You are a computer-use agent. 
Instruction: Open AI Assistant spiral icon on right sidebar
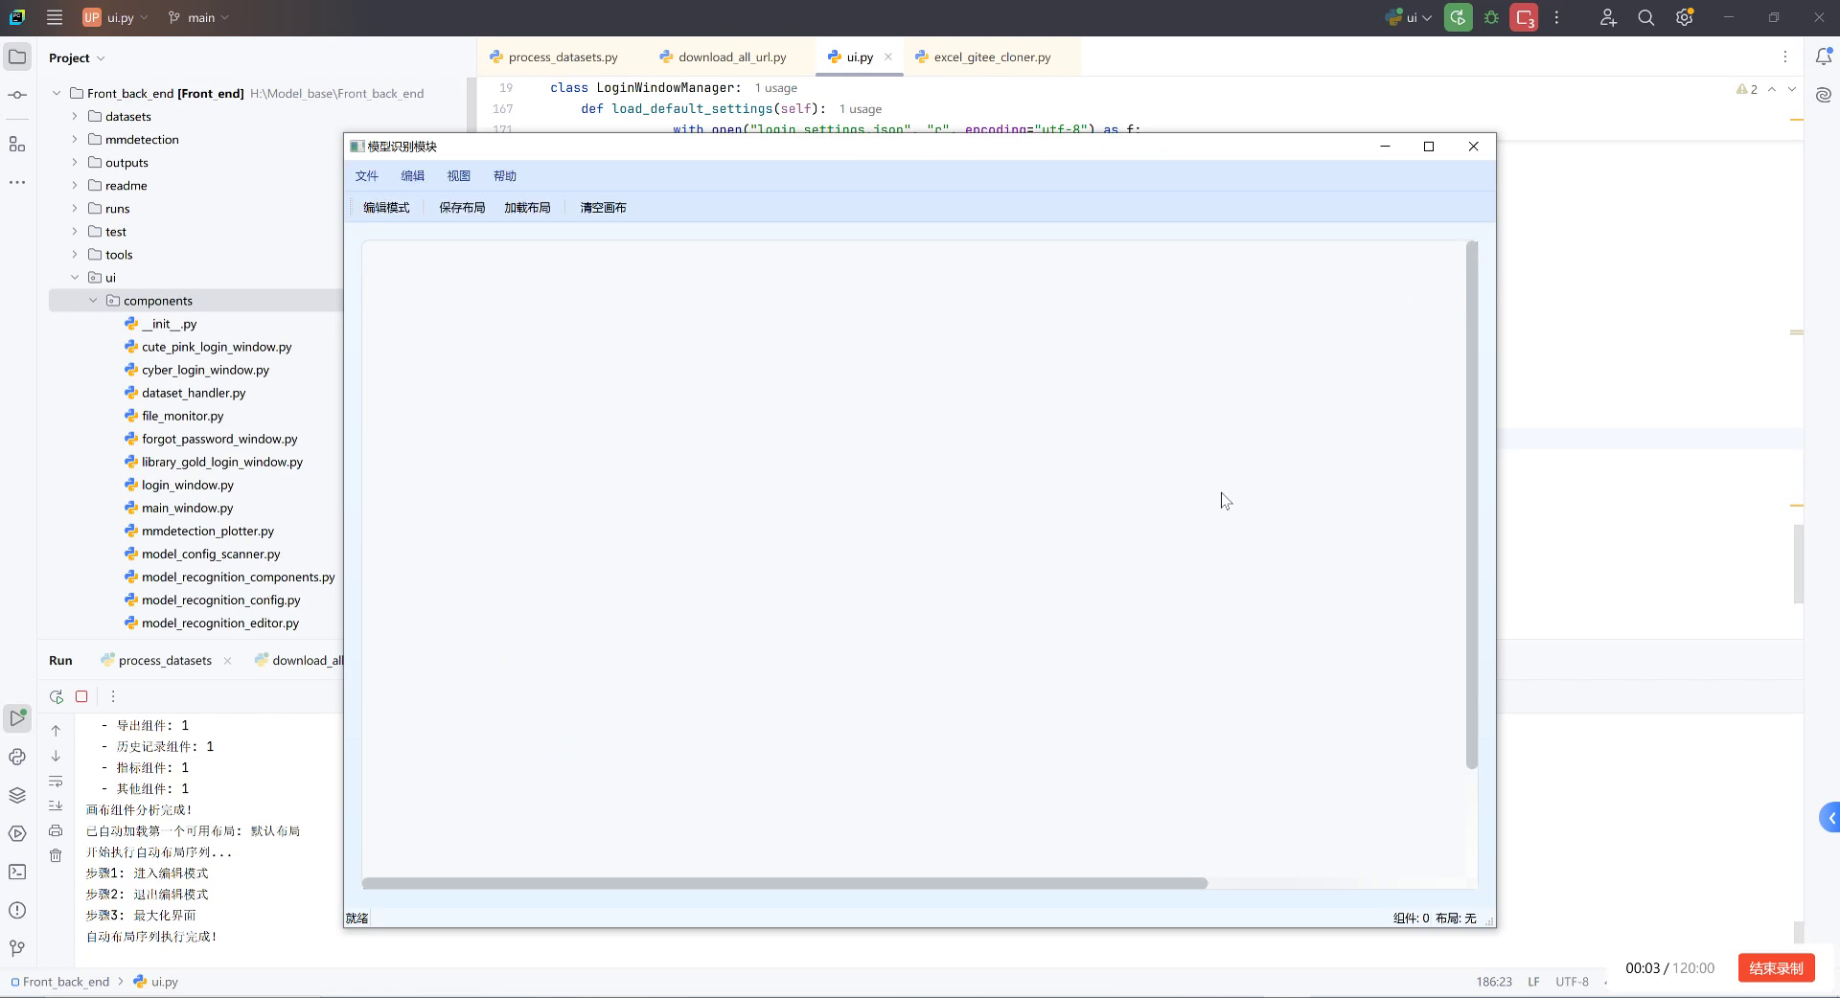coord(1824,95)
